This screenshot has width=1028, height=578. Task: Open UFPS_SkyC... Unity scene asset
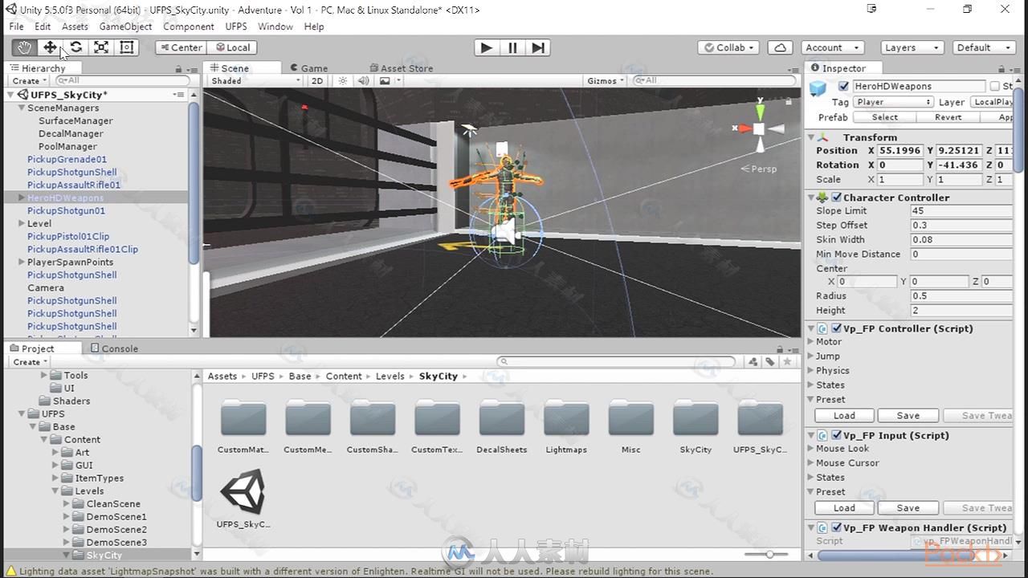243,499
